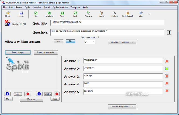The height and width of the screenshot is (115, 179).
Task: Click the Answer 3 field 'Average'
Action: pyautogui.click(x=123, y=76)
